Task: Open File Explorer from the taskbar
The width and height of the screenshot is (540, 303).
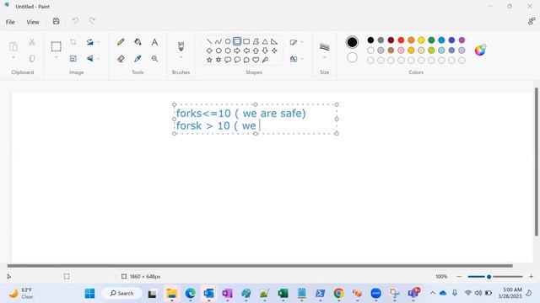Action: 171,294
